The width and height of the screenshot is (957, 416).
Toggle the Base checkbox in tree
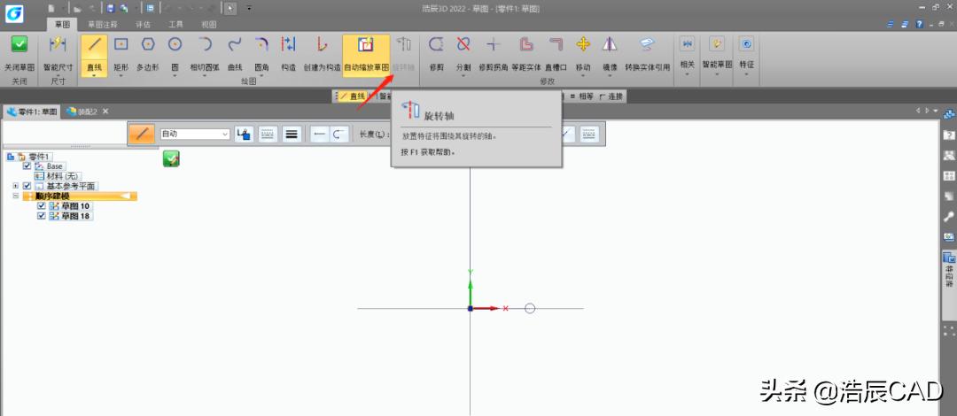(27, 166)
